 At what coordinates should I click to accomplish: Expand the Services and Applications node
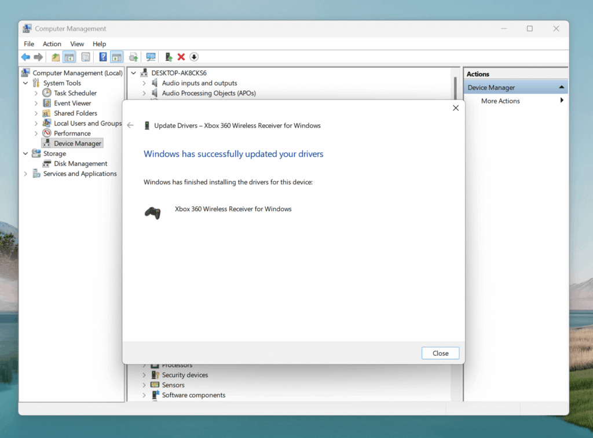pos(25,174)
